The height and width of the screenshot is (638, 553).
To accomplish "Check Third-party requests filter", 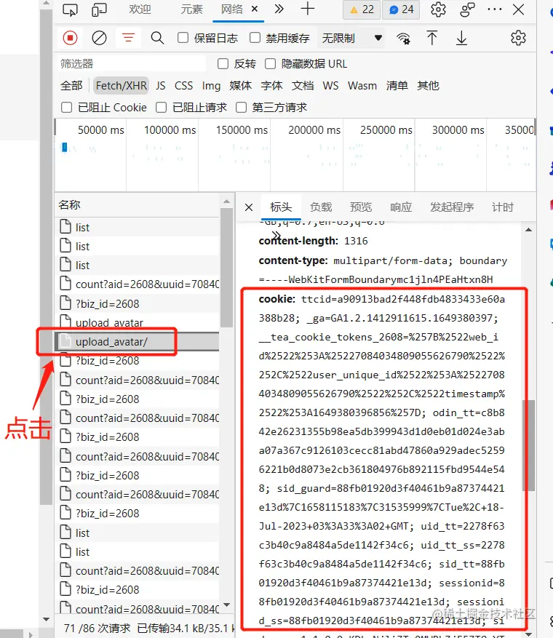I will (x=242, y=108).
